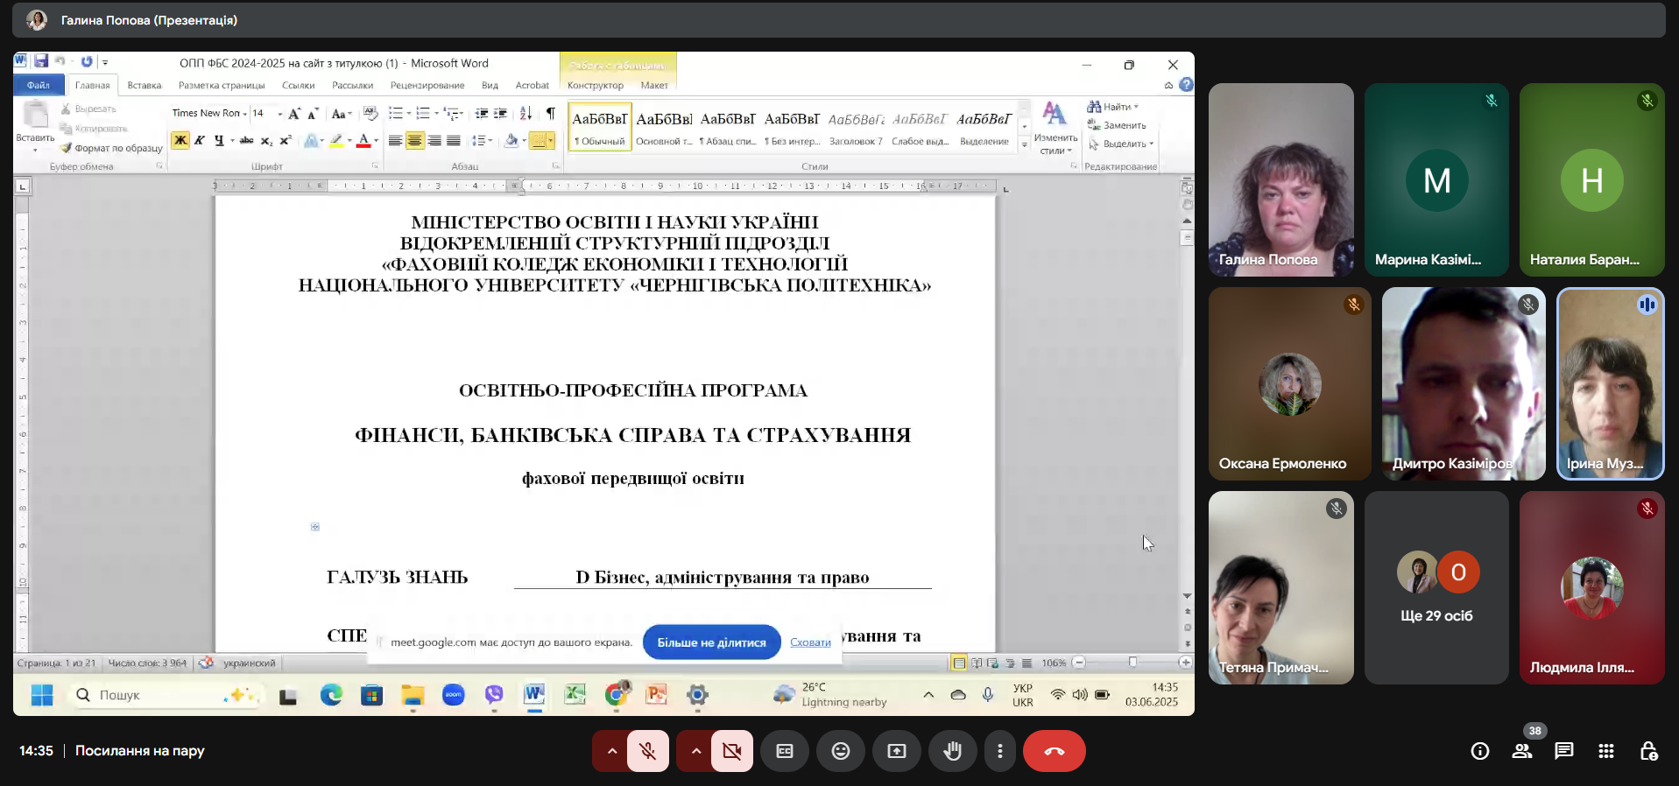Click the sort A-Z icon
Viewport: 1679px width, 786px height.
(x=526, y=113)
